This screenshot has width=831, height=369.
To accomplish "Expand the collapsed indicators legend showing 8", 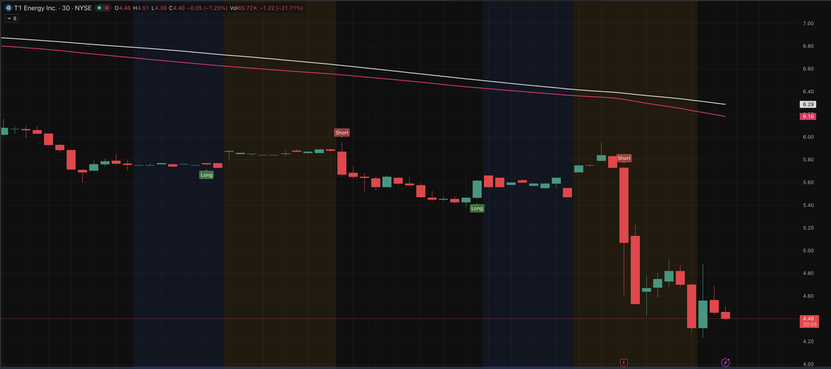I will coord(10,19).
